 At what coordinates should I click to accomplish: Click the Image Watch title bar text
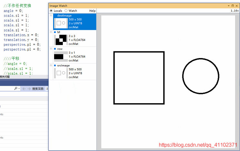pyautogui.click(x=58, y=6)
